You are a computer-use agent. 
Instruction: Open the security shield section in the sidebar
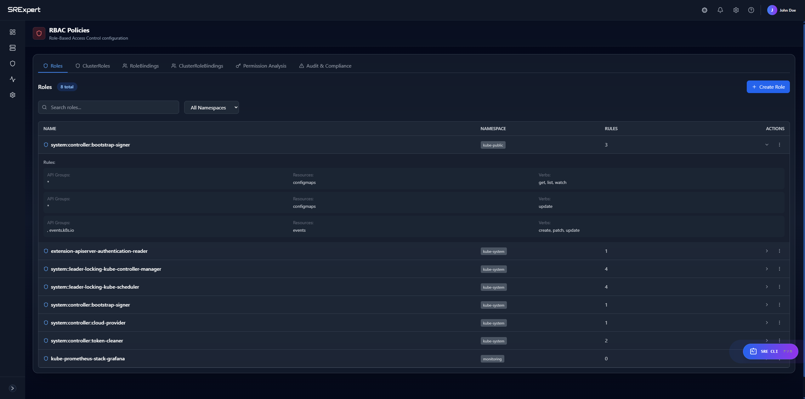click(x=12, y=63)
